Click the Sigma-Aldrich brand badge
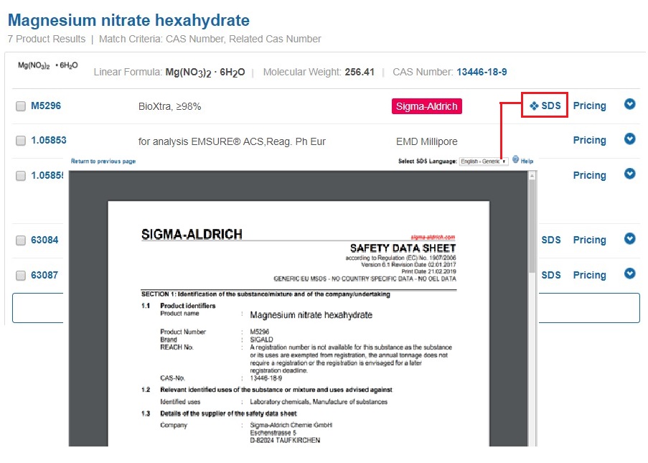This screenshot has width=648, height=463. (426, 106)
